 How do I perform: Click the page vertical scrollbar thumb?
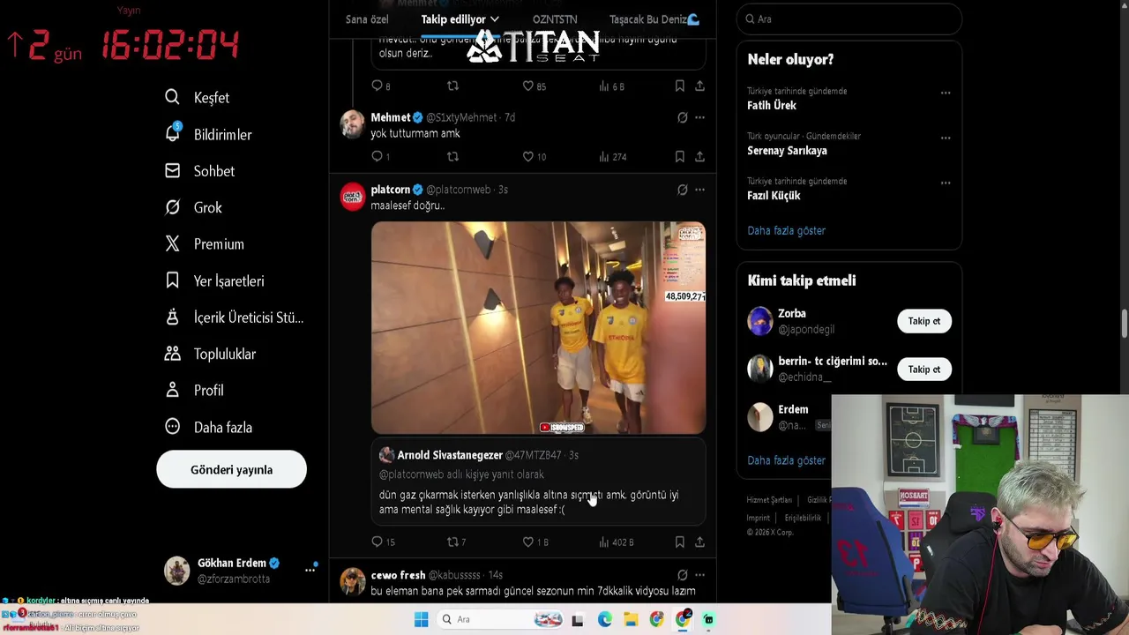click(1125, 323)
